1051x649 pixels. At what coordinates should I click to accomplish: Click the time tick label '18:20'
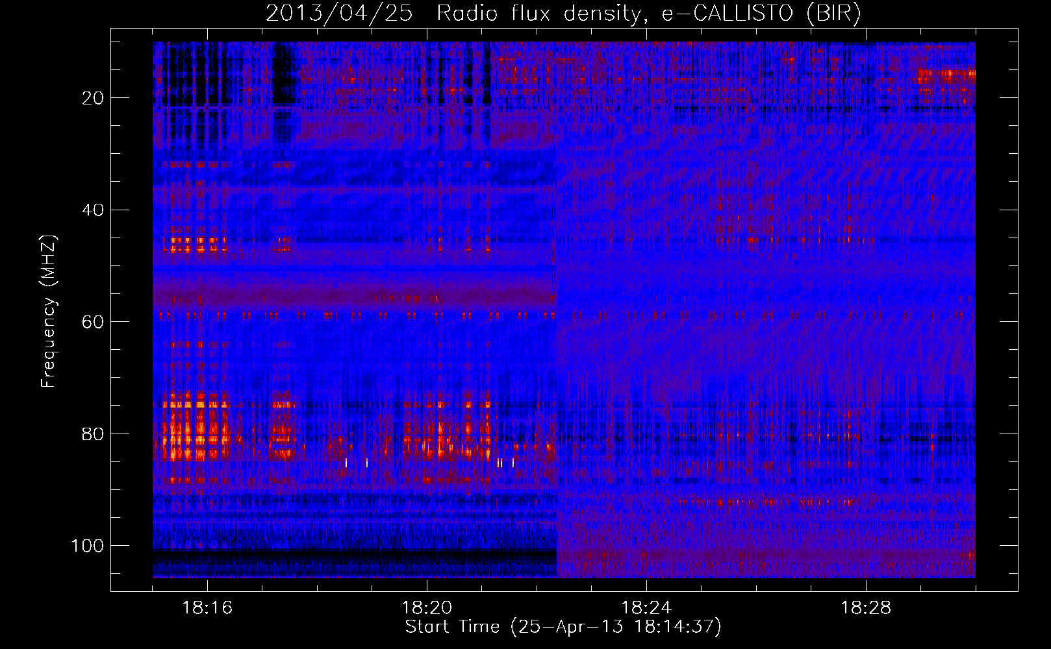coord(427,607)
